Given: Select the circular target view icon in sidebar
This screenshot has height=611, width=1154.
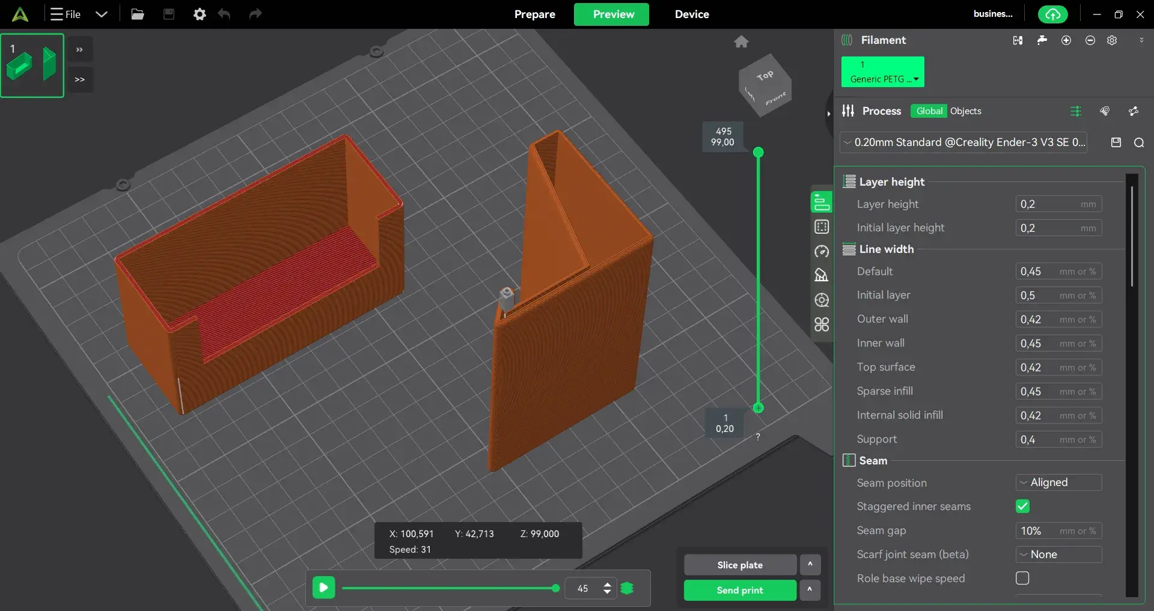Looking at the screenshot, I should [822, 300].
